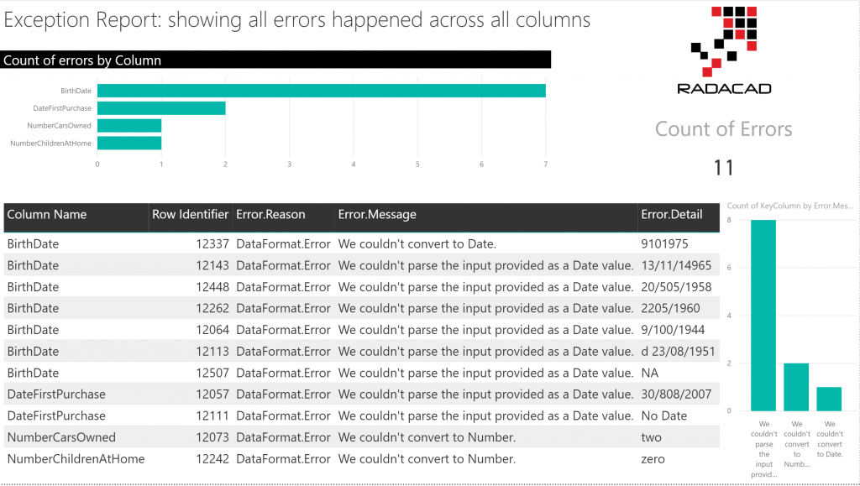This screenshot has width=860, height=486.
Task: Select the DateFirstPurchase bar
Action: point(161,108)
